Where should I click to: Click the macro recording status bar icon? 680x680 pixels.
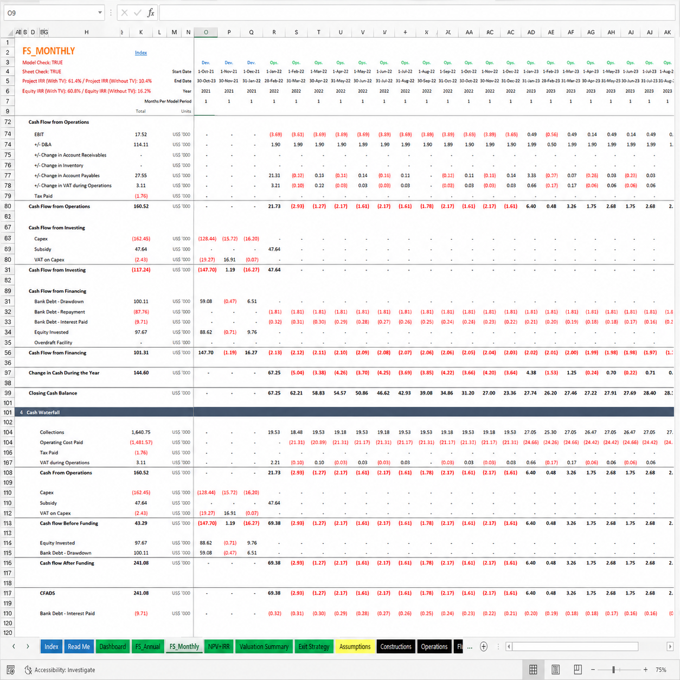pyautogui.click(x=10, y=670)
